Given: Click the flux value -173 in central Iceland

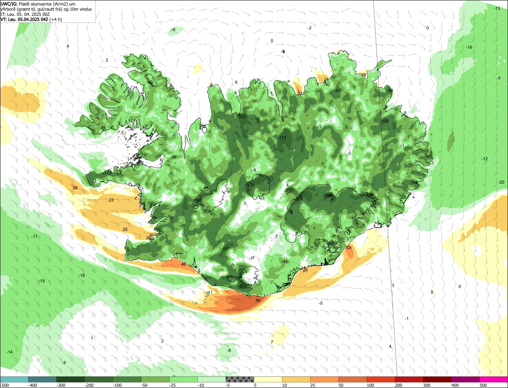Looking at the screenshot, I should click(282, 138).
